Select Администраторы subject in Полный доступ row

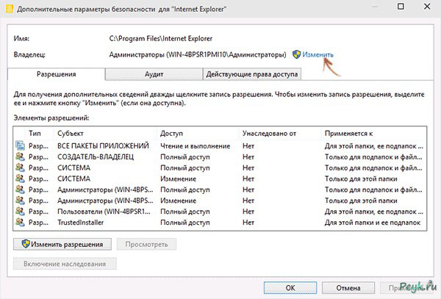click(x=105, y=190)
